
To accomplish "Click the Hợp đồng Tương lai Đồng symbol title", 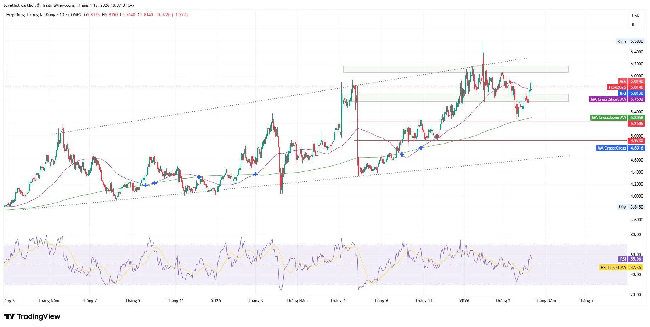I will tap(31, 15).
